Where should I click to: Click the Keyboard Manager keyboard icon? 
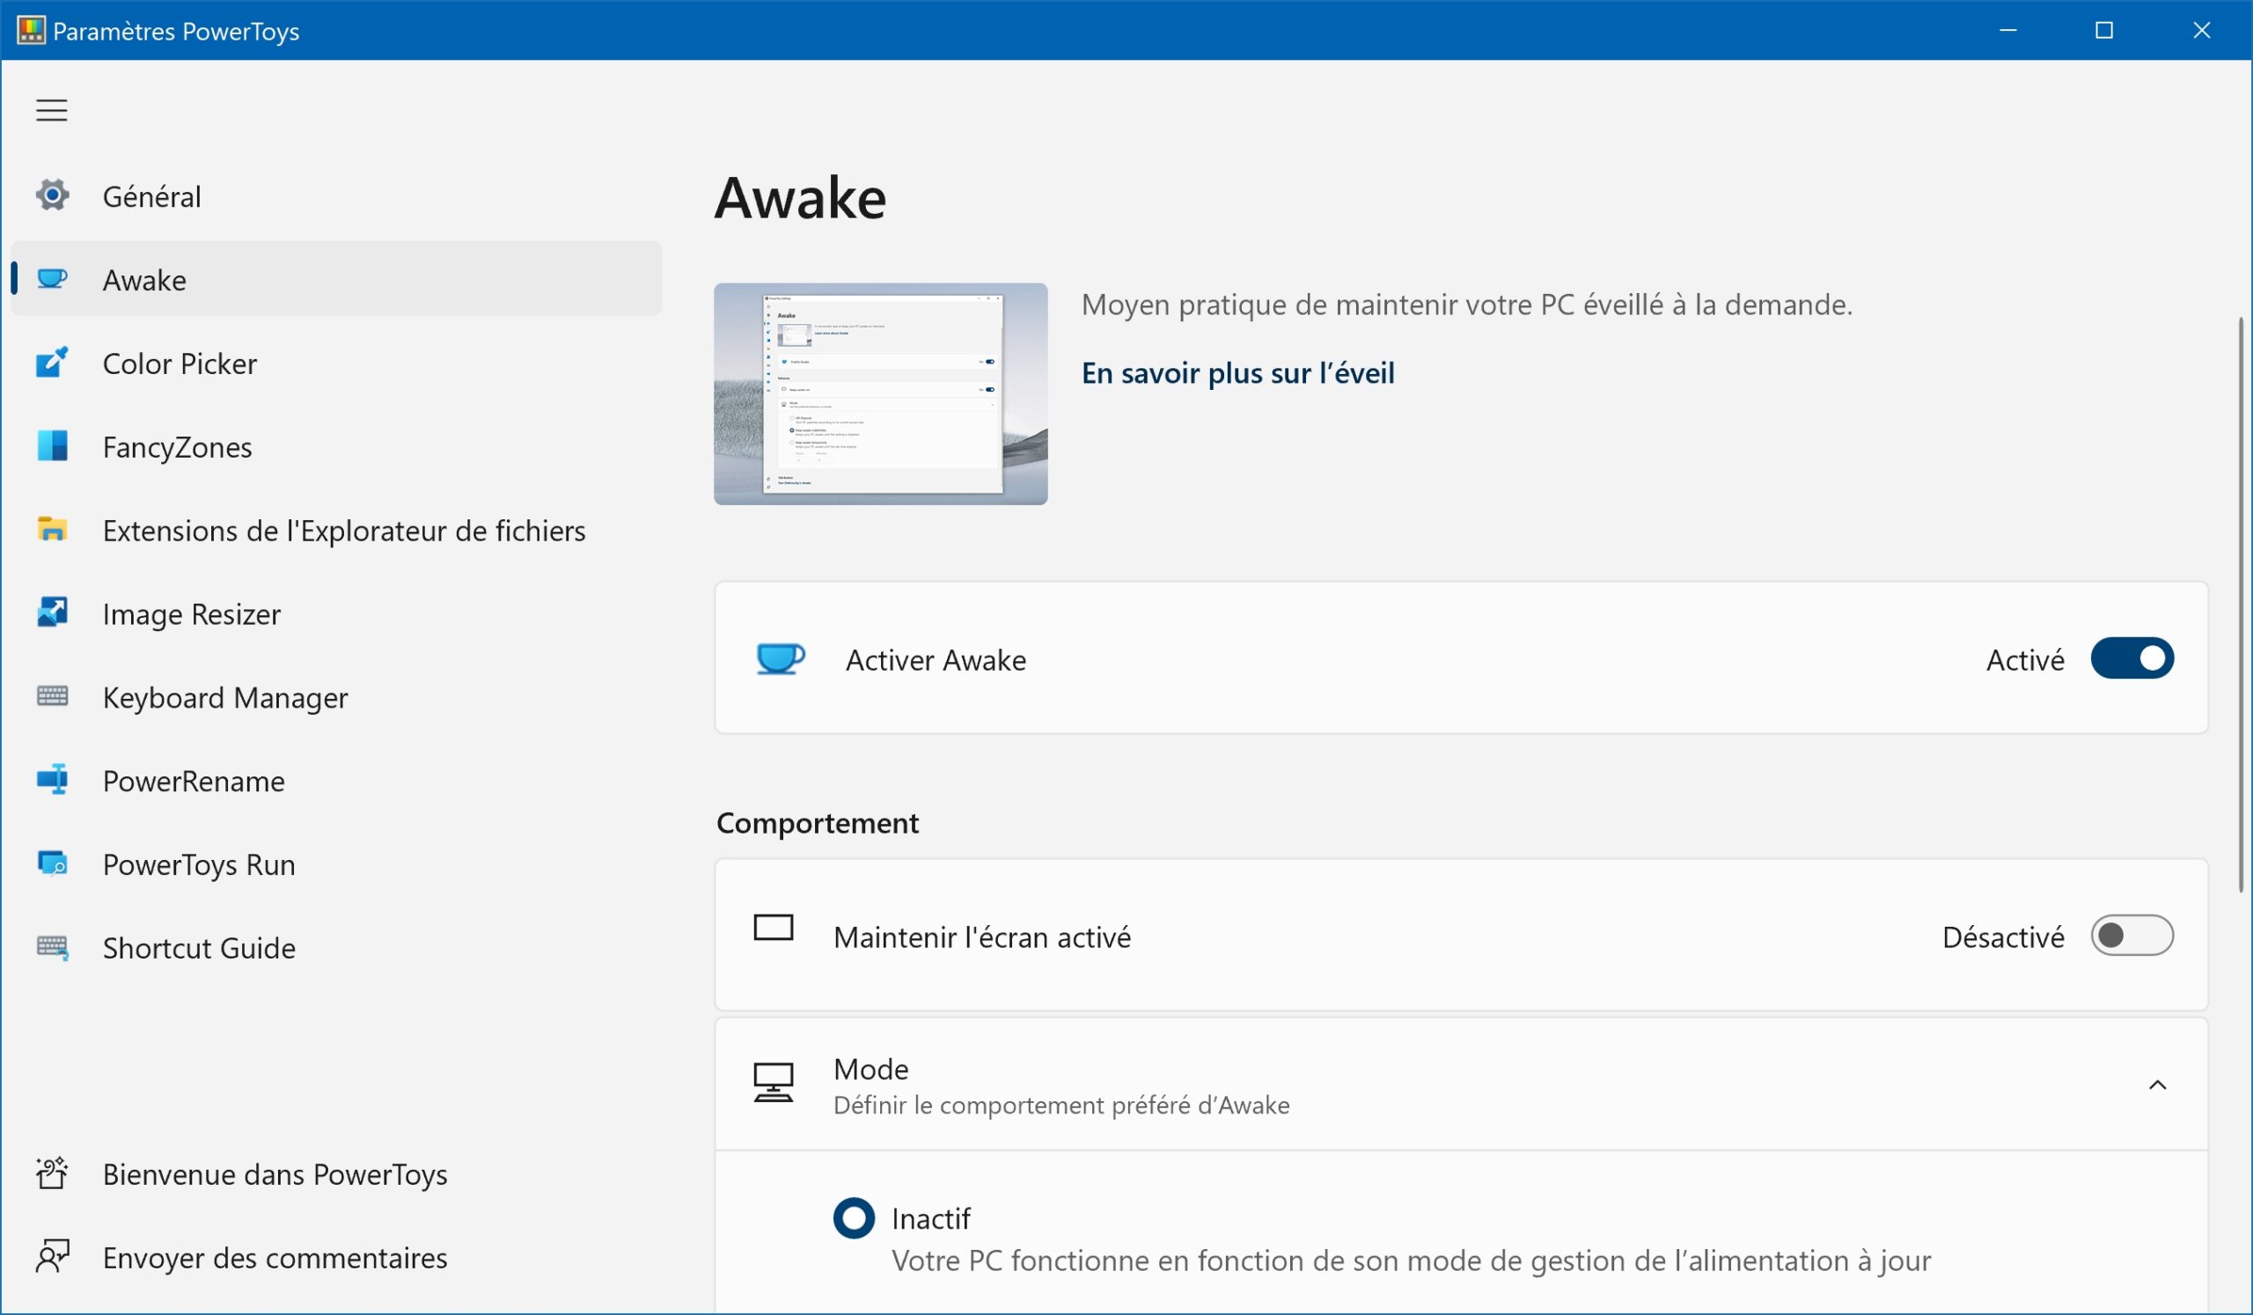coord(53,695)
